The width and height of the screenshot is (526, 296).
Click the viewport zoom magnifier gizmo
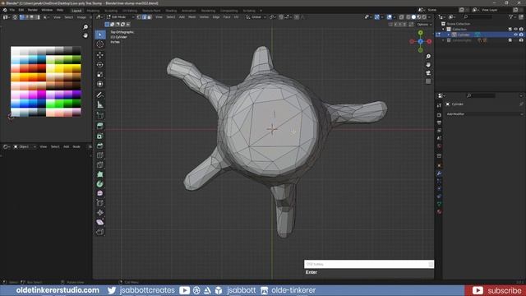[x=428, y=57]
